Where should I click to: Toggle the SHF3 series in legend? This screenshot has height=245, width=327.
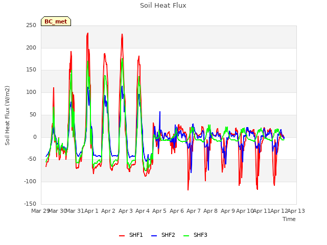195,235
